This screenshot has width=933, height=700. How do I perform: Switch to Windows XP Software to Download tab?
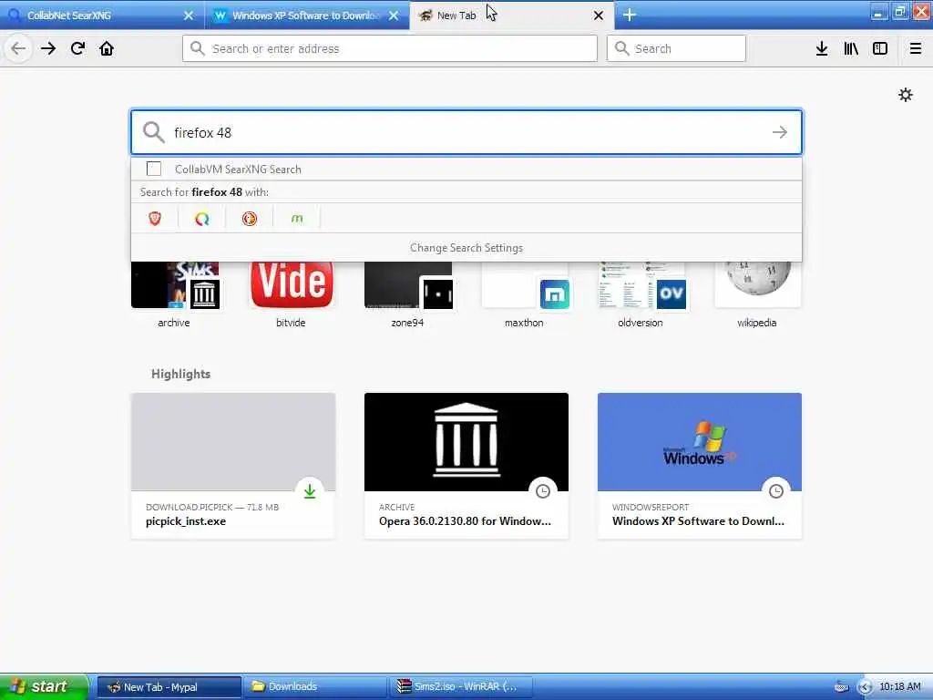pyautogui.click(x=304, y=15)
